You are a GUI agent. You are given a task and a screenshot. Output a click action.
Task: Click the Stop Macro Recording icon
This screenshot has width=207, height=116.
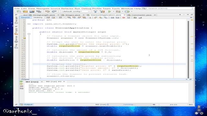point(129,17)
